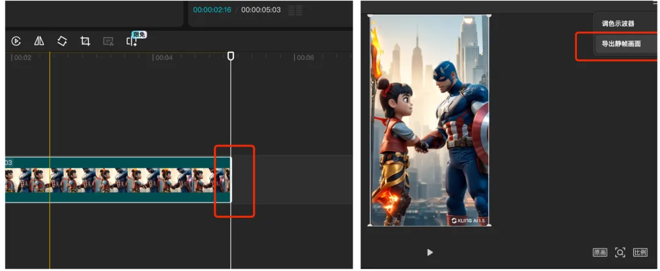The image size is (660, 271).
Task: Open the 比例 aspect ratio button
Action: pyautogui.click(x=640, y=252)
